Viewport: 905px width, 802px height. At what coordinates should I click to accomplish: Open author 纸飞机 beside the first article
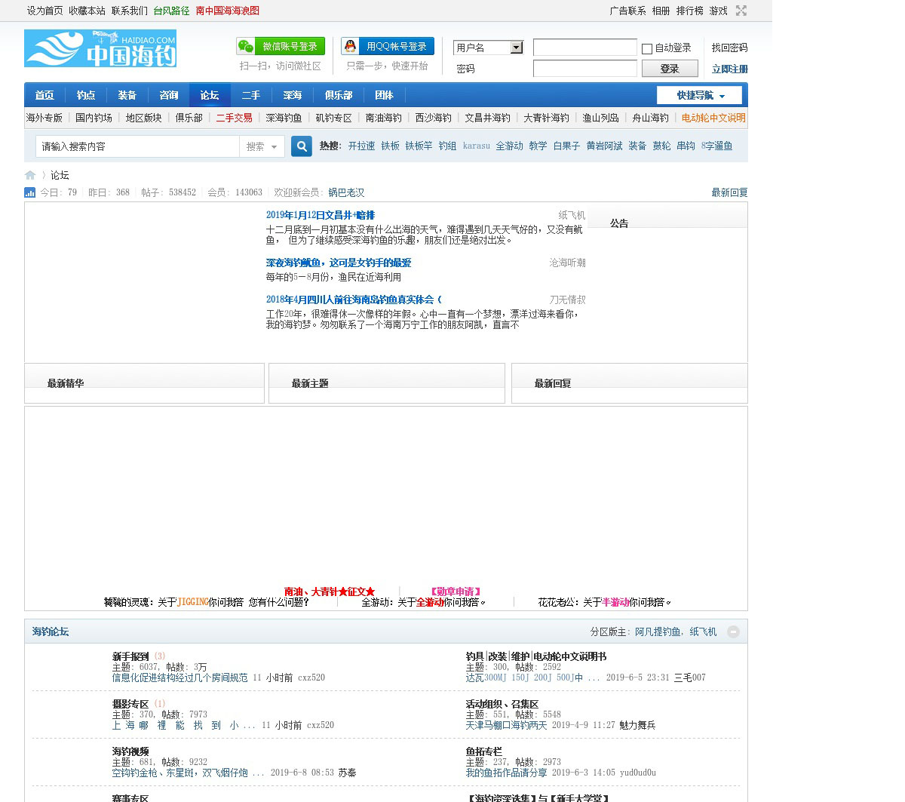point(572,215)
